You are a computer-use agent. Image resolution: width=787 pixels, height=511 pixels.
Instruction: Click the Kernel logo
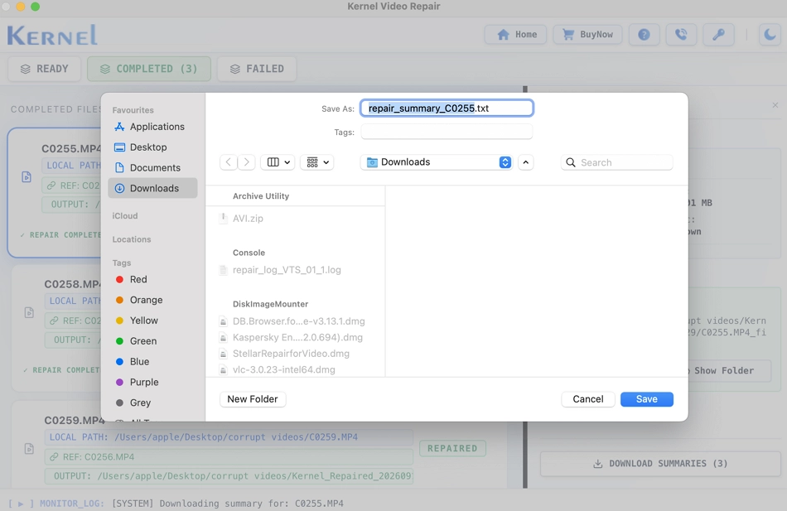(x=52, y=35)
